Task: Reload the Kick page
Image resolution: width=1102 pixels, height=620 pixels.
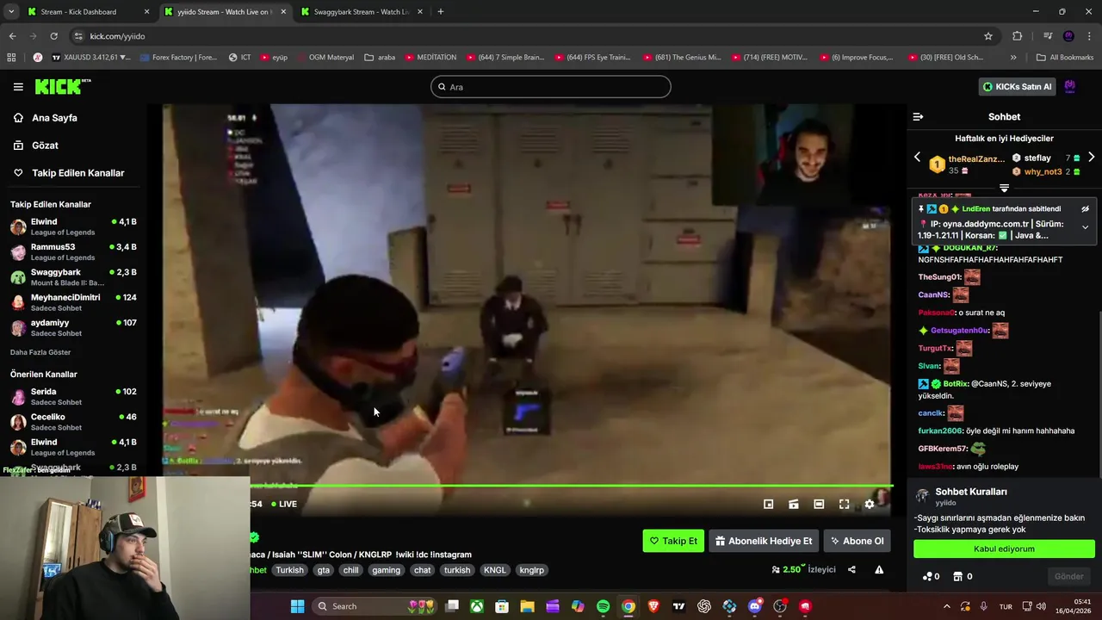Action: pos(53,36)
